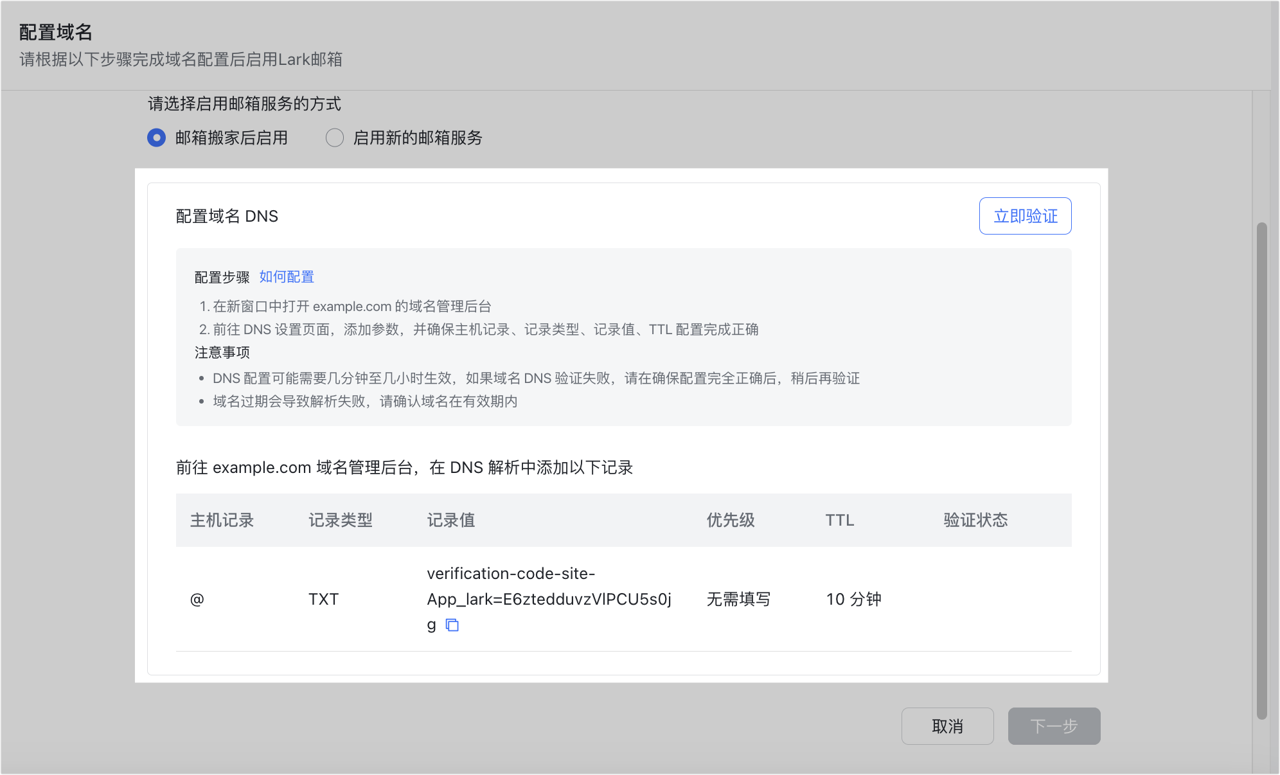Viewport: 1280px width, 775px height.
Task: Click the 优先级 column header
Action: pos(731,520)
